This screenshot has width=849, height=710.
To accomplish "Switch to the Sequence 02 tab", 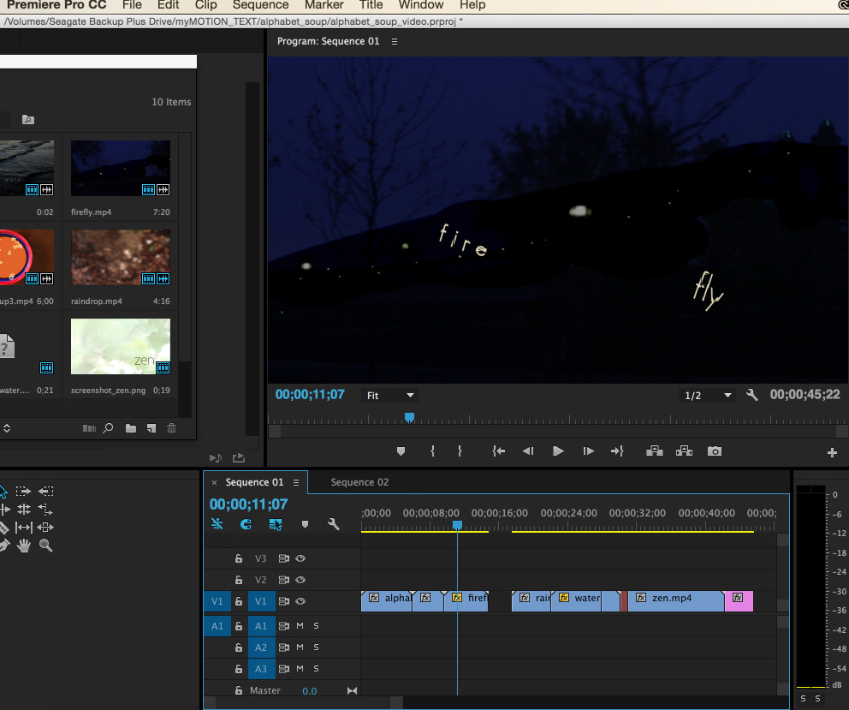I will (x=359, y=482).
